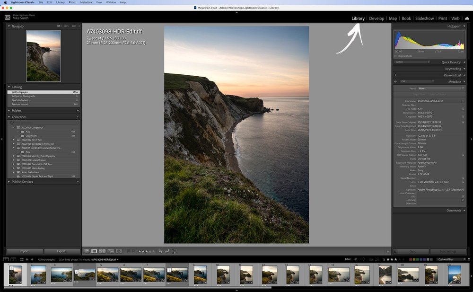The width and height of the screenshot is (473, 292).
Task: Filter by red color label swatch
Action: click(x=411, y=259)
